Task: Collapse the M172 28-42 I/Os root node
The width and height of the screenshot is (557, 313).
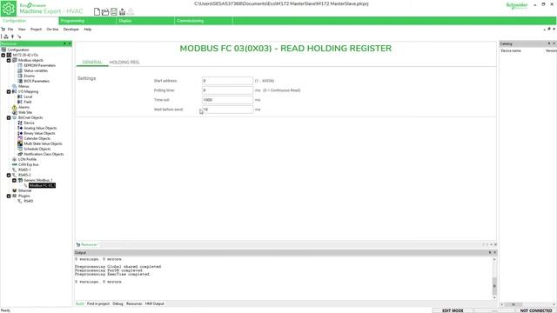Action: pyautogui.click(x=3, y=56)
